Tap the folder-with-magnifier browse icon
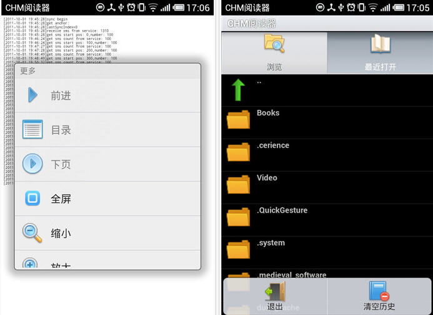Screen dimensions: 433x315 coord(274,43)
